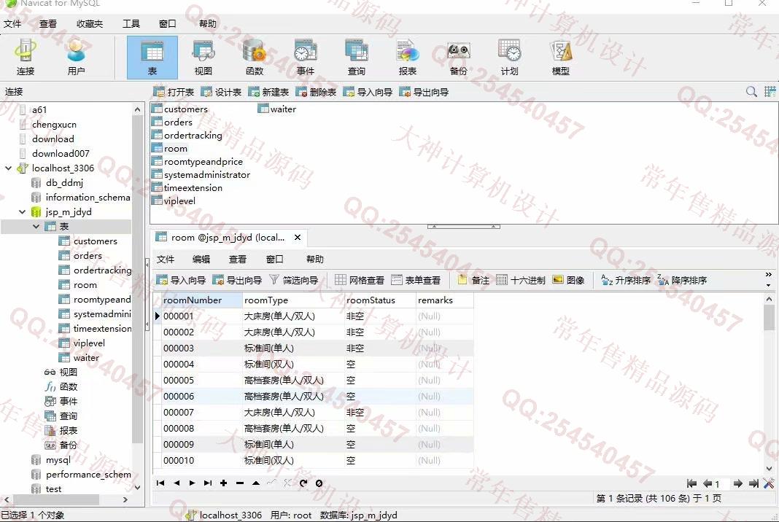This screenshot has height=522, width=779.
Task: Open the 函数 functions section
Action: (x=255, y=57)
